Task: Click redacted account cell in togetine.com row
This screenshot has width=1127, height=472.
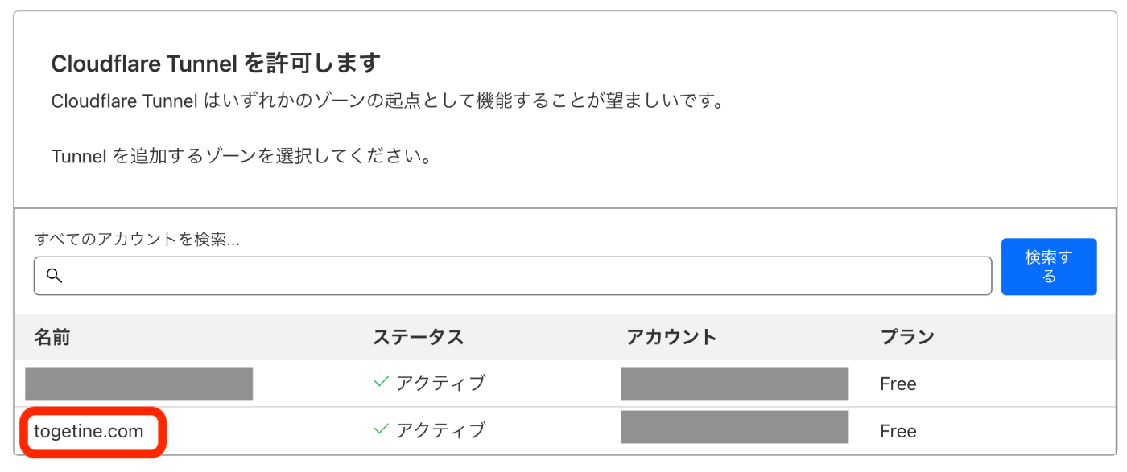Action: click(734, 427)
